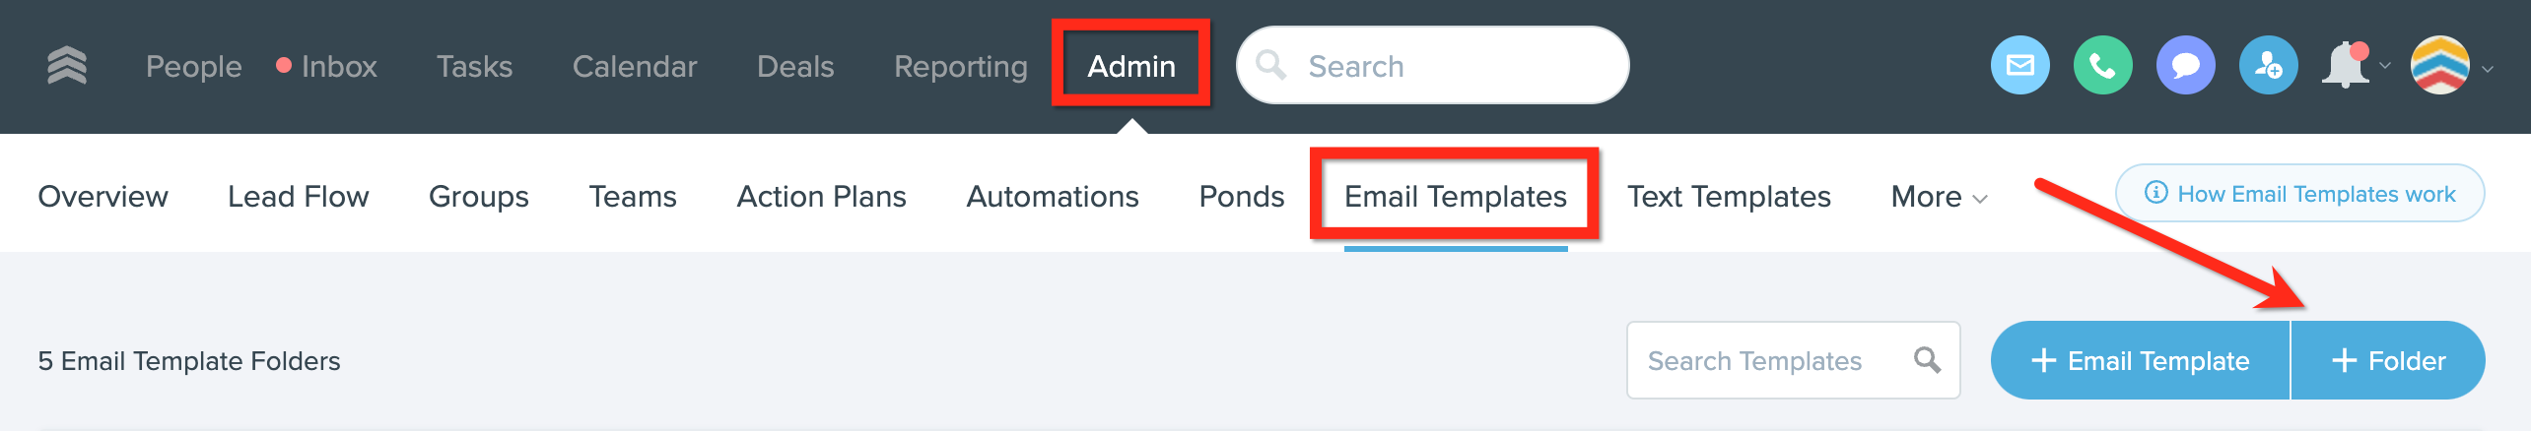Click the add person icon
The width and height of the screenshot is (2531, 431).
(x=2268, y=66)
